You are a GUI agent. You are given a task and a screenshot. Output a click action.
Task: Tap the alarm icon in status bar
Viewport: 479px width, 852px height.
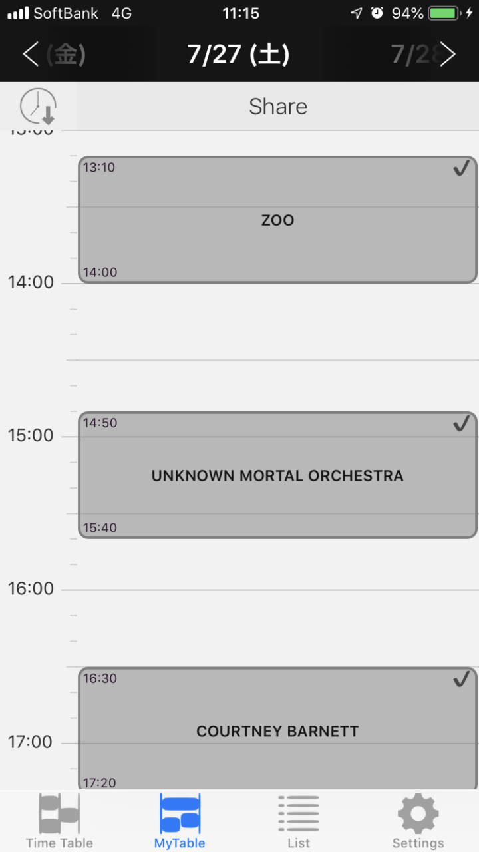[x=377, y=13]
